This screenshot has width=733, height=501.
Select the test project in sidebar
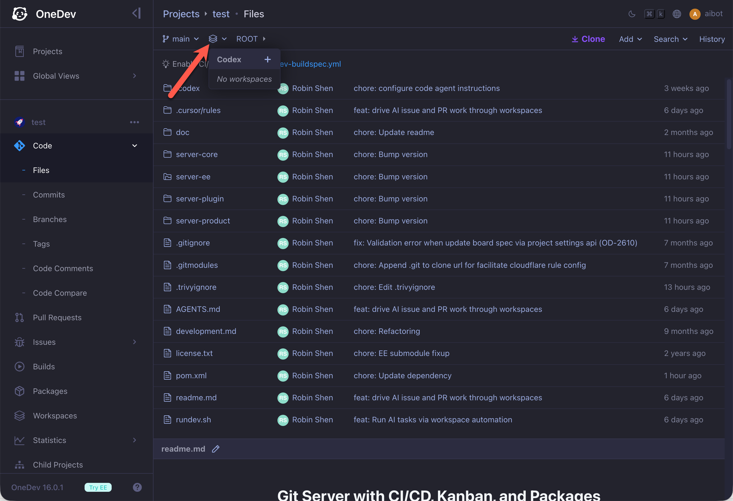point(38,122)
